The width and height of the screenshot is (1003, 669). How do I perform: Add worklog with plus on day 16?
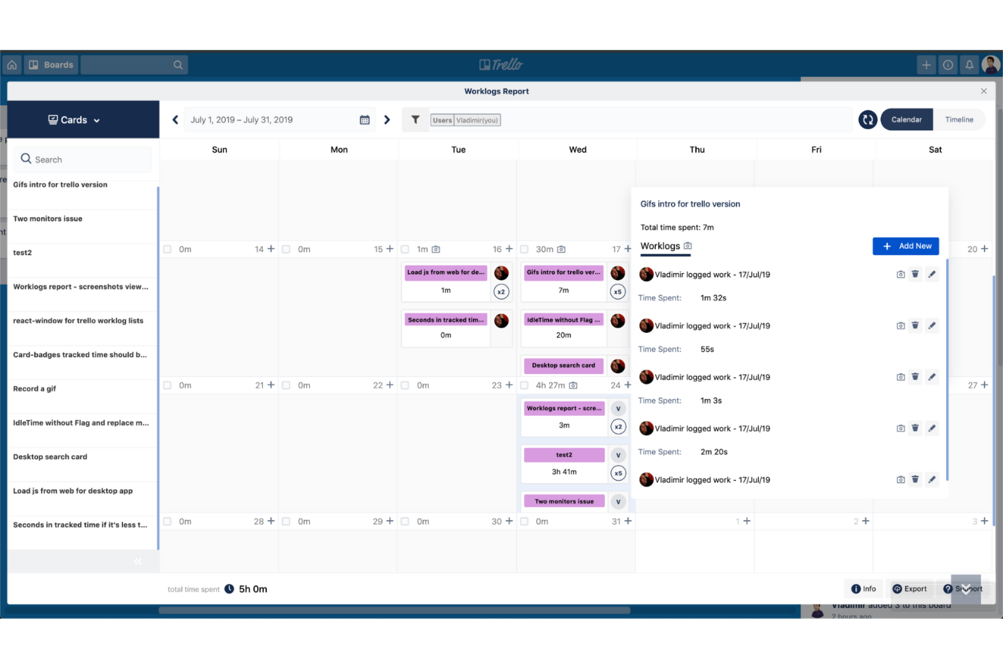(x=509, y=249)
